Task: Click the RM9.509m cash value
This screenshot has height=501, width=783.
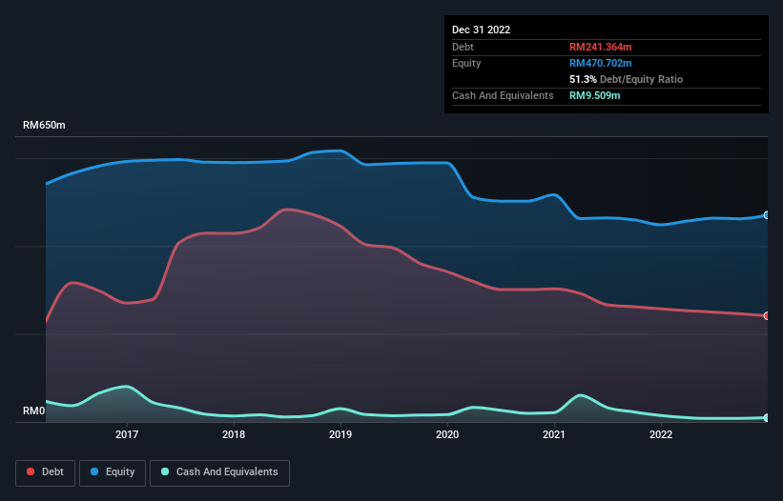Action: click(x=595, y=95)
